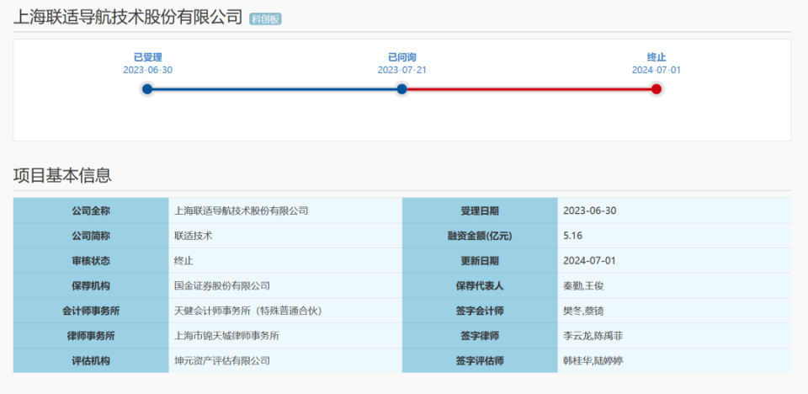Click the blue progress line between 已受理 and 已问询

pyautogui.click(x=274, y=89)
